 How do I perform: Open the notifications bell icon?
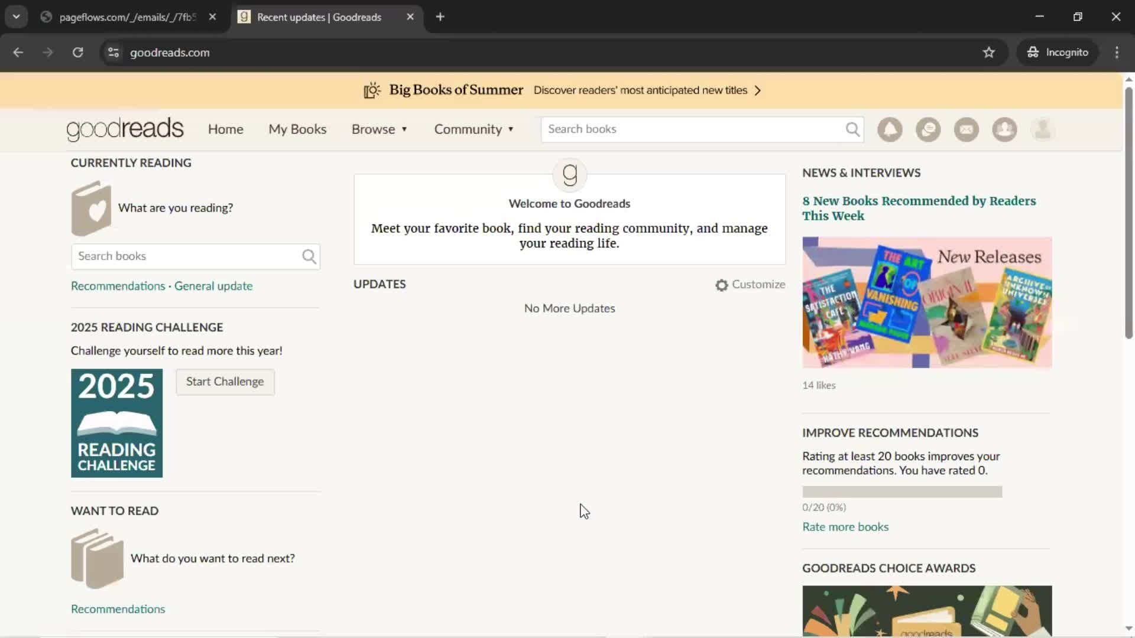coord(890,129)
